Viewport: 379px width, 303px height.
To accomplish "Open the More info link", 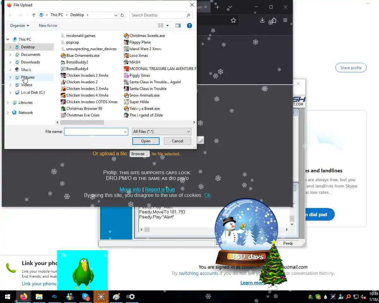I will [x=130, y=190].
